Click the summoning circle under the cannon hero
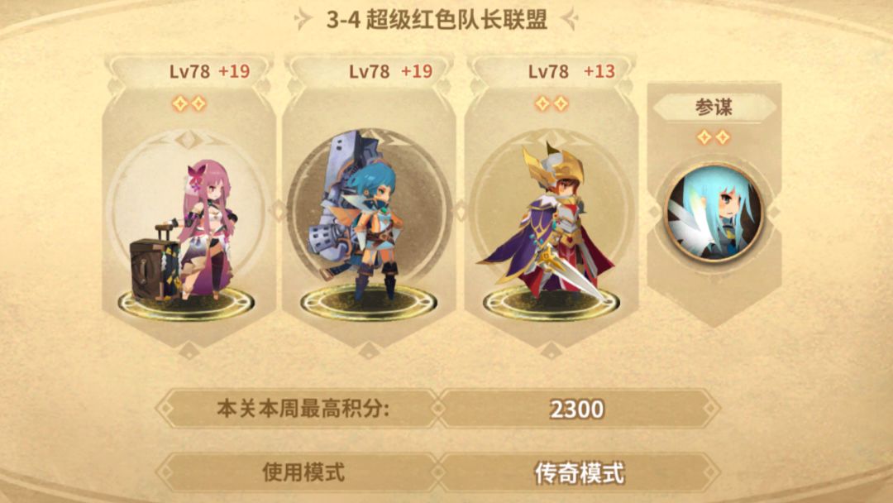Viewport: 893px width, 503px height. (369, 302)
